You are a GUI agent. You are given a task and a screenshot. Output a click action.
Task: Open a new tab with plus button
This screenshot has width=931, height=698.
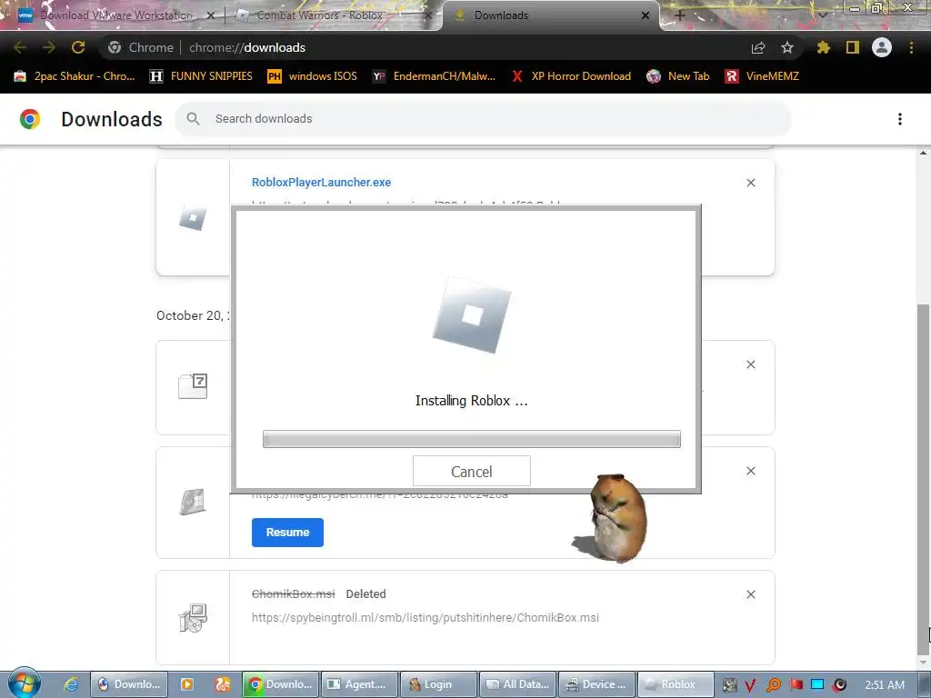[680, 15]
